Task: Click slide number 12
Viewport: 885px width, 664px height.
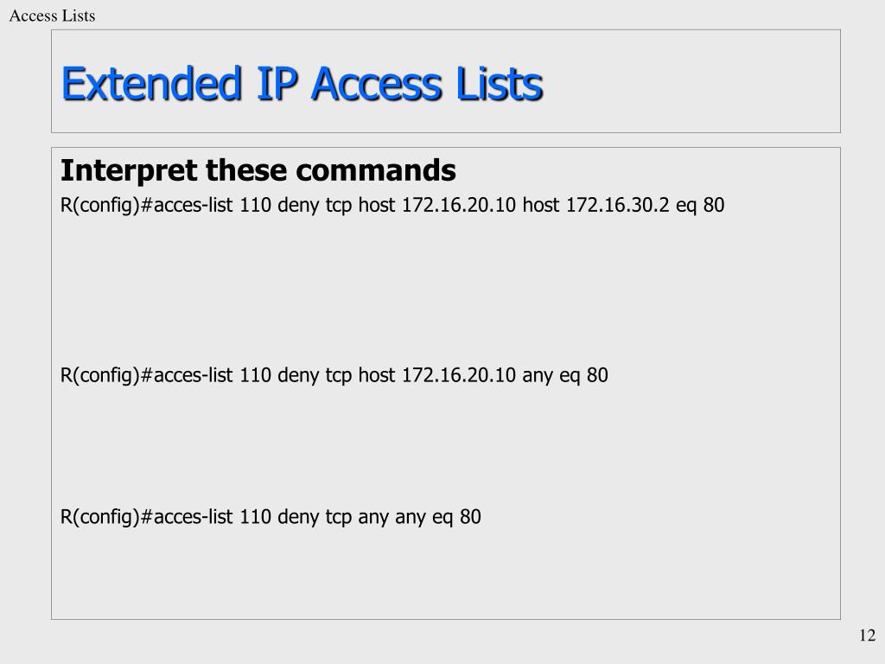Action: (867, 635)
